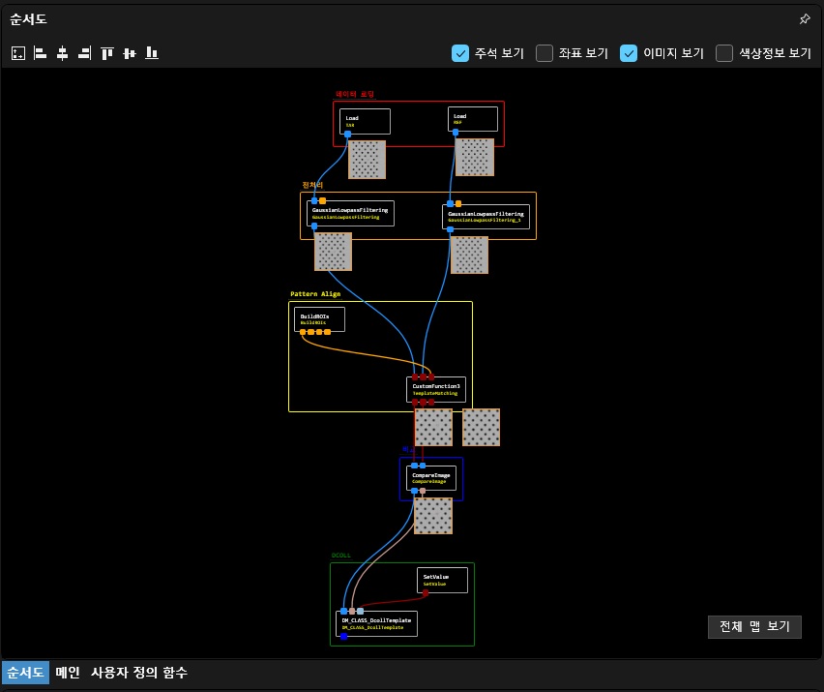Turn on 색상정보 보기 checkbox
Viewport: 824px width, 692px height.
pyautogui.click(x=724, y=53)
